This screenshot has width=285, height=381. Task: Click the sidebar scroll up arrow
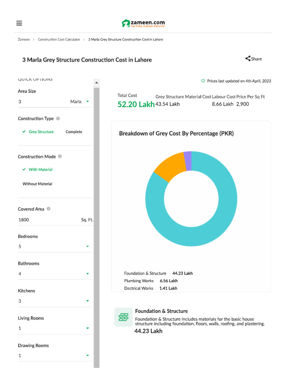pyautogui.click(x=96, y=82)
